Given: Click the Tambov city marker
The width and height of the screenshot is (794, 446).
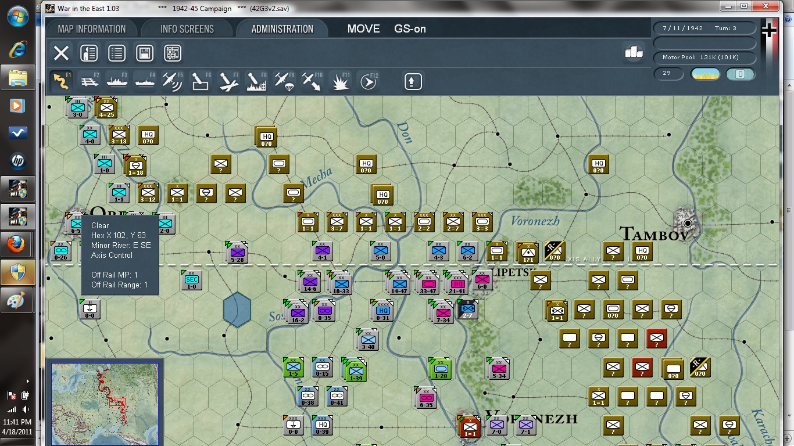Looking at the screenshot, I should pos(688,222).
